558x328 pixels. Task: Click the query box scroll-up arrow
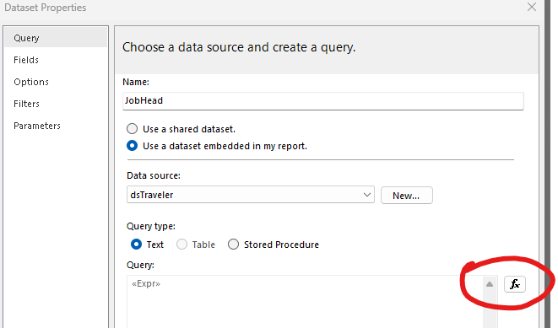[490, 284]
